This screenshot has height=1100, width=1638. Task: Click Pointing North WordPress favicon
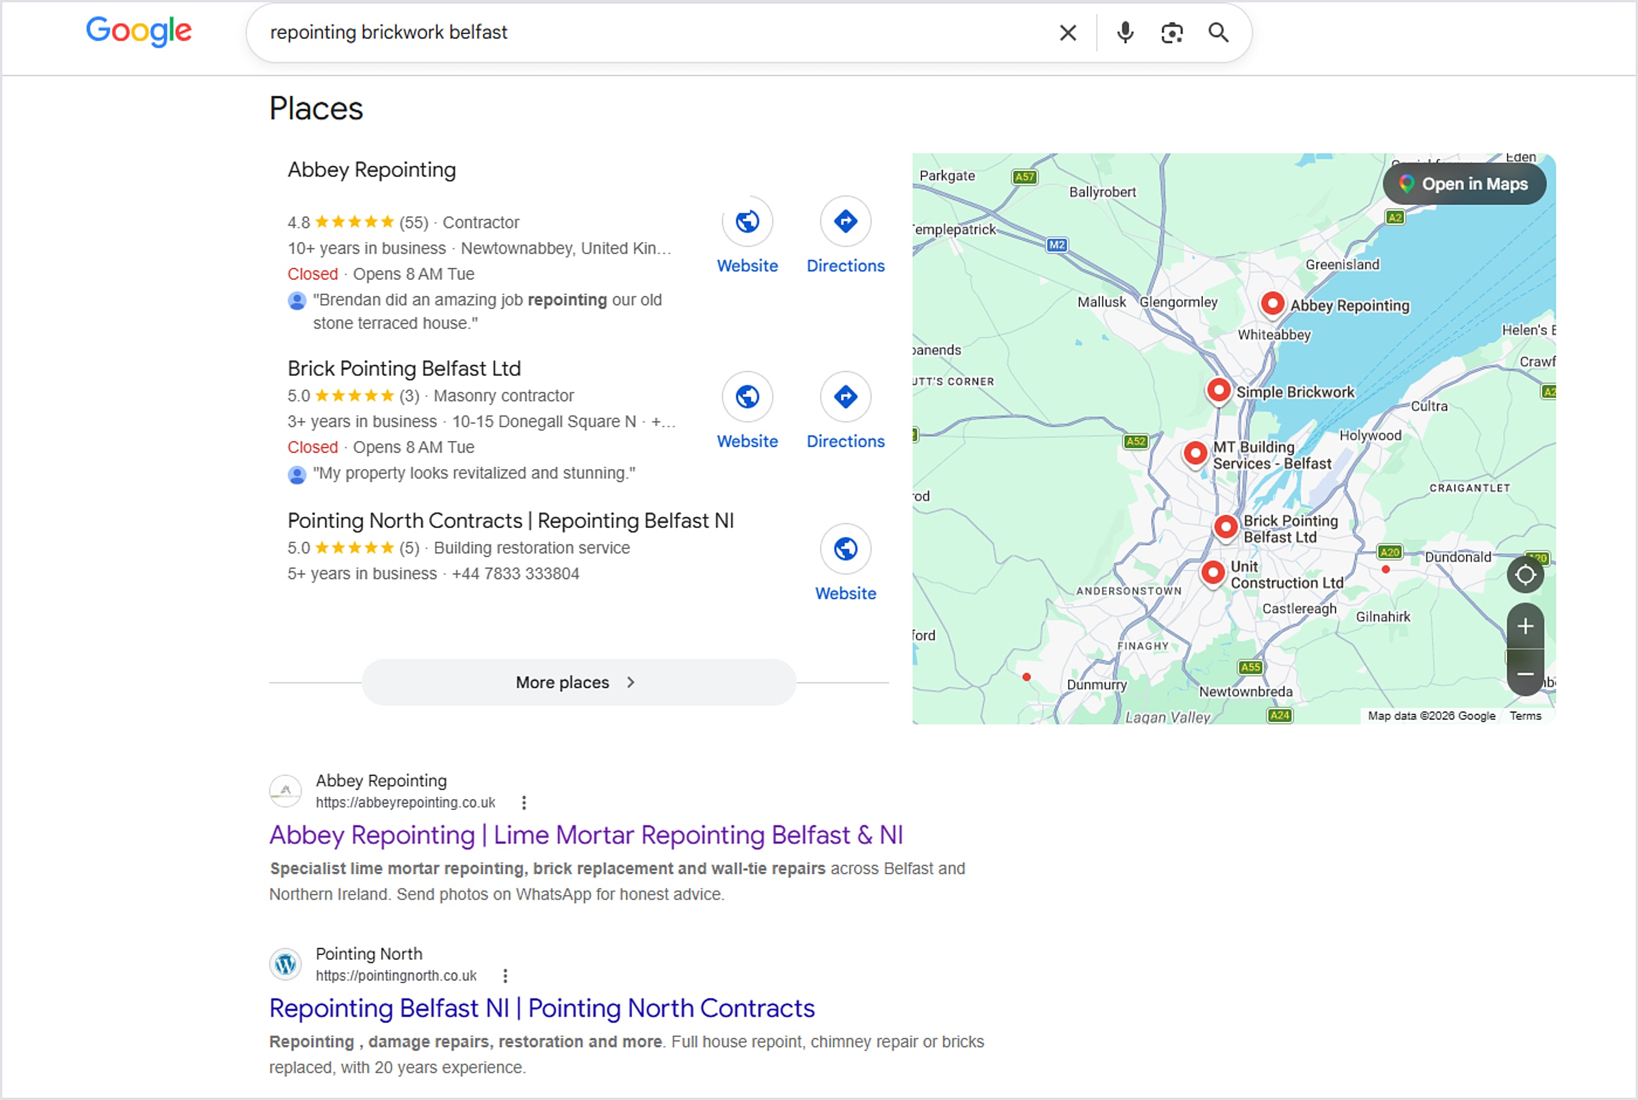[x=285, y=965]
